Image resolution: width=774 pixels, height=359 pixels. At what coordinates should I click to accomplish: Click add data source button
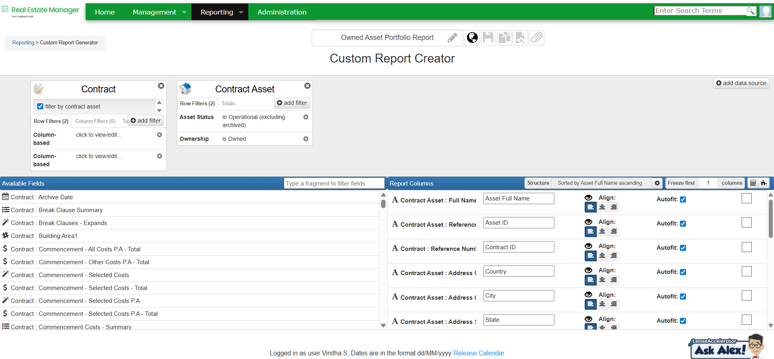(741, 83)
